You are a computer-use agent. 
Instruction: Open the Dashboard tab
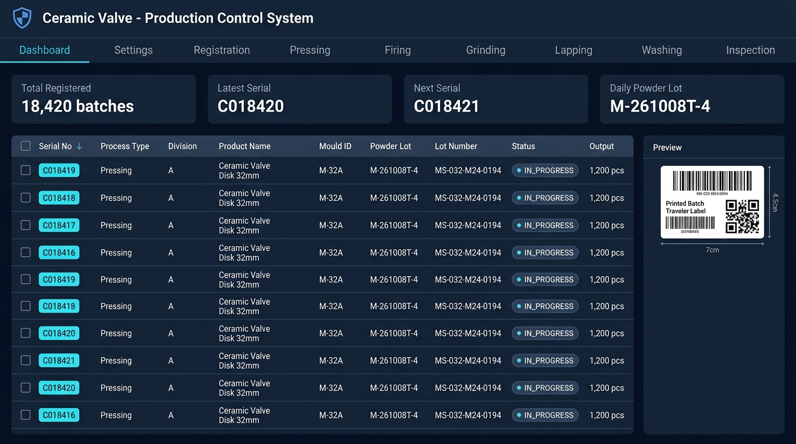[x=45, y=50]
